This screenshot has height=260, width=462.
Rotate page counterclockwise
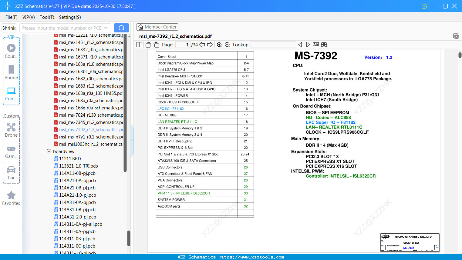coord(148,45)
